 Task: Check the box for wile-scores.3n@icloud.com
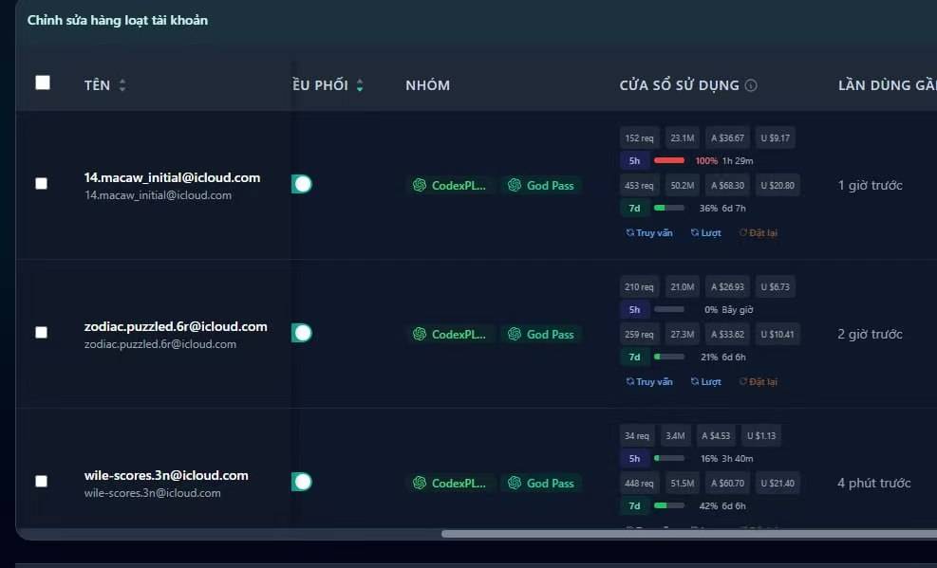tap(41, 481)
